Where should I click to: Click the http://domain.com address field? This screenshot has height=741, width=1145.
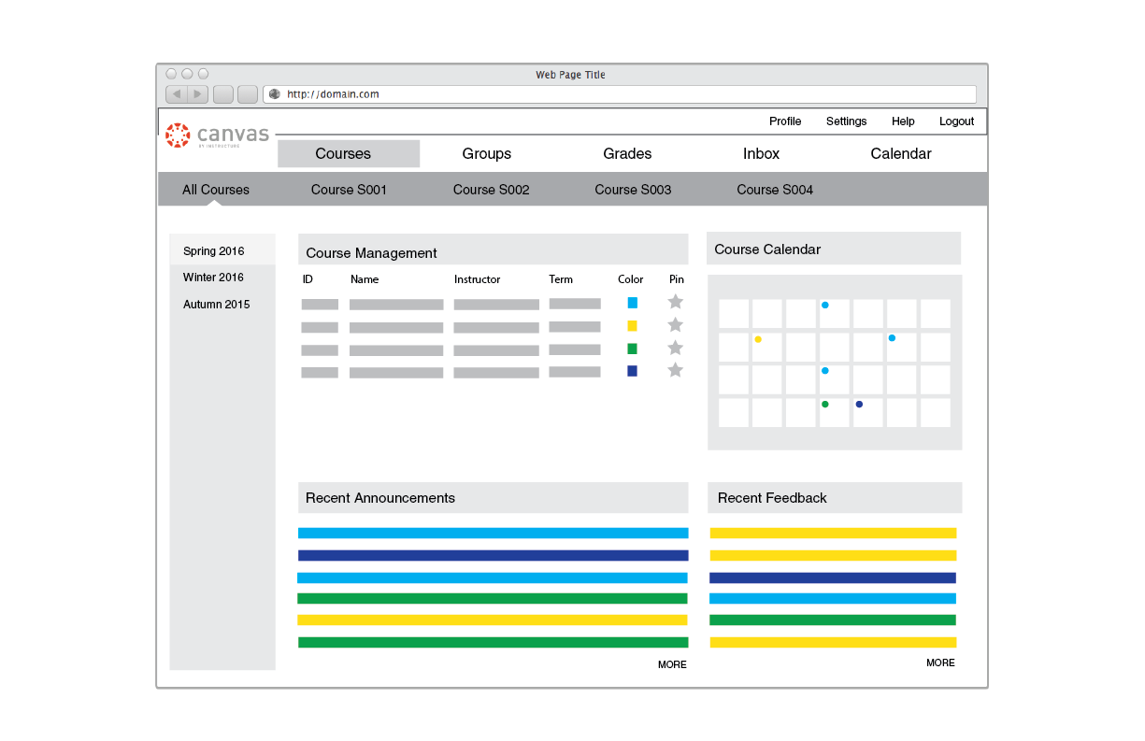coord(620,94)
